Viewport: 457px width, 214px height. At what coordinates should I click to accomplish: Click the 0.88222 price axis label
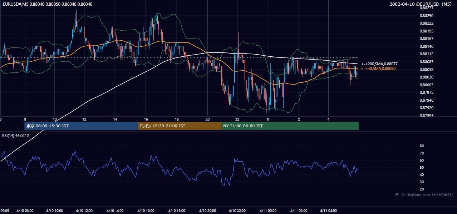(x=426, y=23)
